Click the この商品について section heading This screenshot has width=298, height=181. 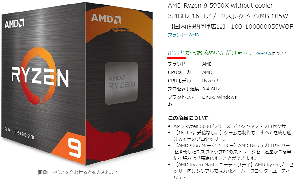[x=188, y=118]
